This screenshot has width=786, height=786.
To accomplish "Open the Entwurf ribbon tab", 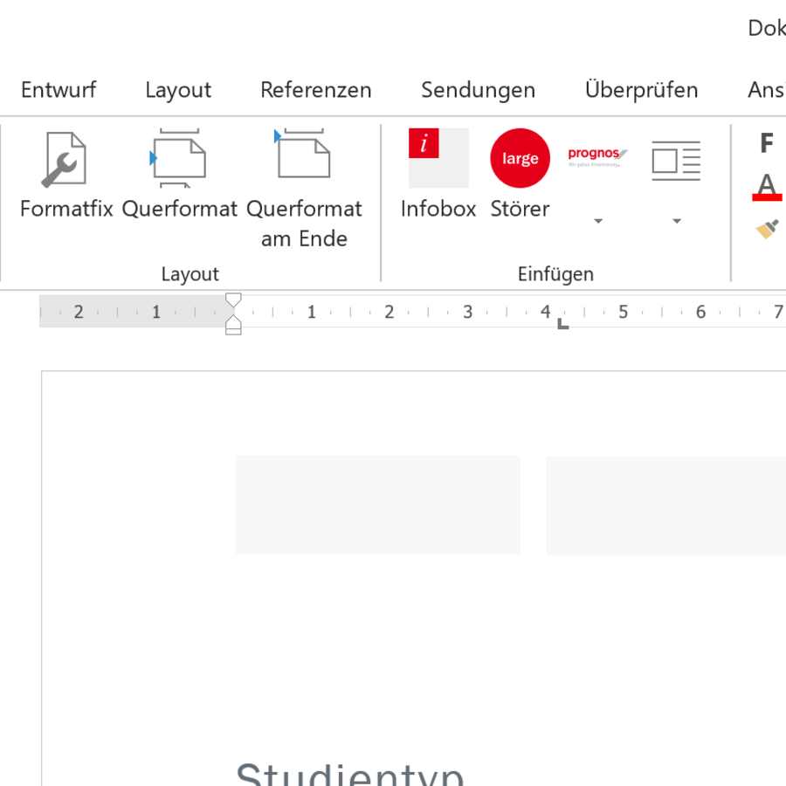I will click(59, 90).
